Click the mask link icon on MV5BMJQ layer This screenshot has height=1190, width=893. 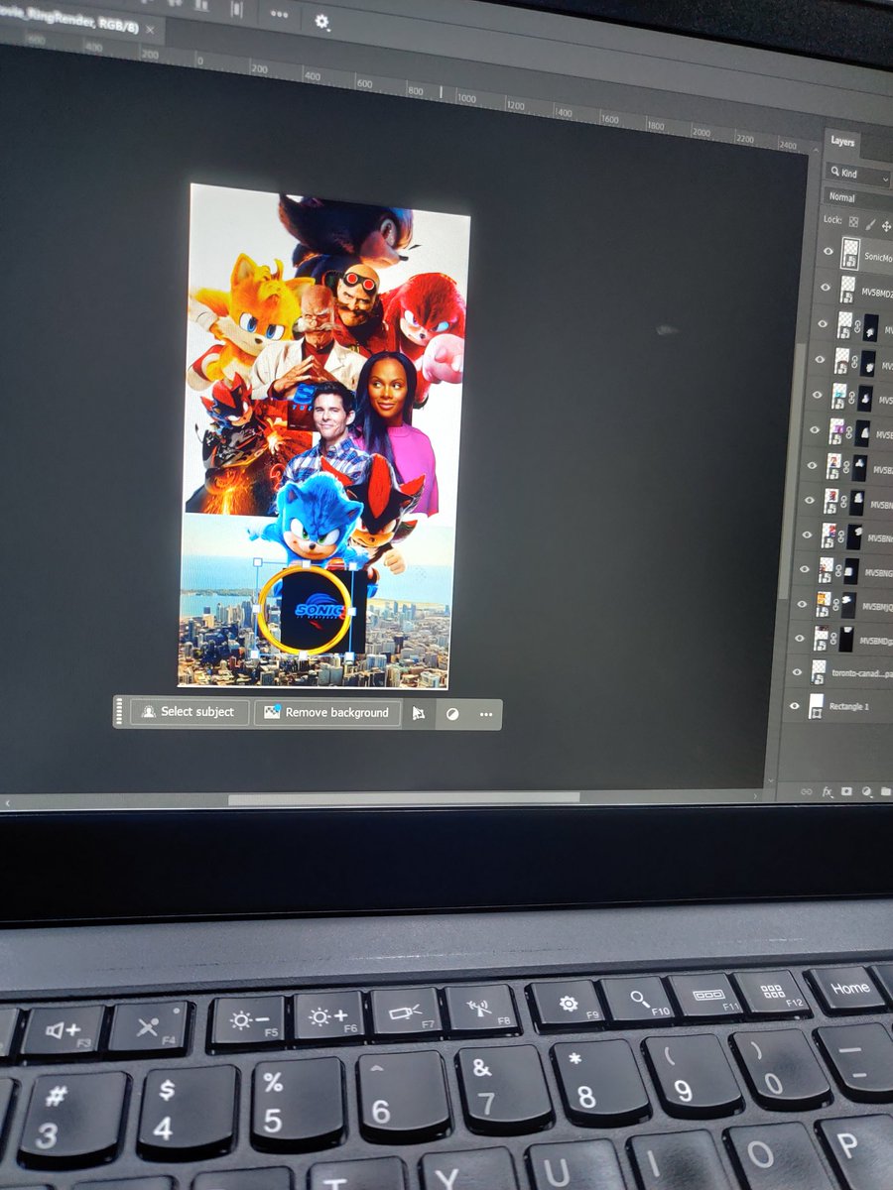835,605
